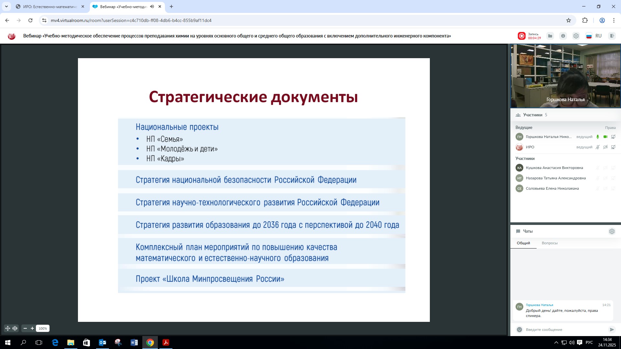The image size is (621, 349).
Task: Open the files folder icon
Action: point(550,36)
